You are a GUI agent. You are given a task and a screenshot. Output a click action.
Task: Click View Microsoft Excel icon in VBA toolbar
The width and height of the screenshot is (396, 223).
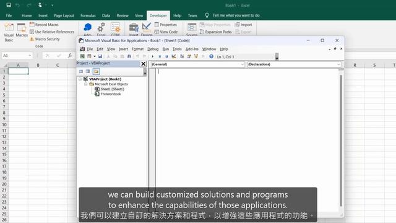coord(82,56)
